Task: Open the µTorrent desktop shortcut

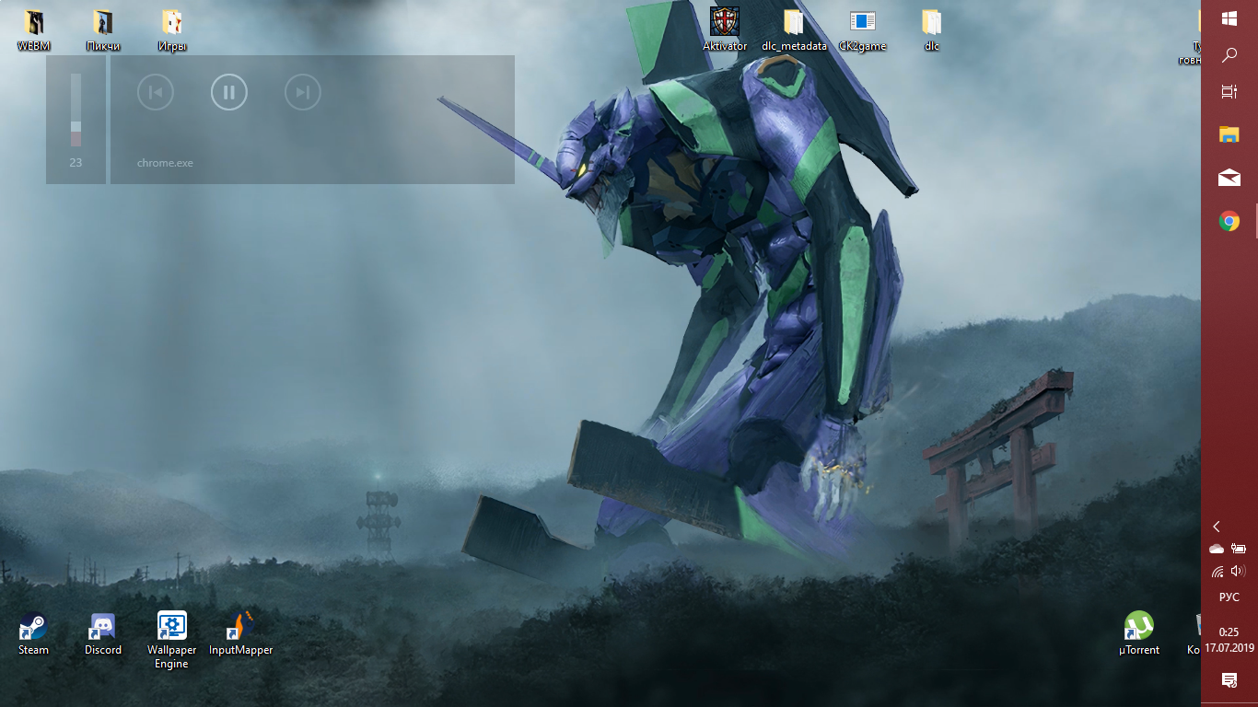Action: [1139, 633]
